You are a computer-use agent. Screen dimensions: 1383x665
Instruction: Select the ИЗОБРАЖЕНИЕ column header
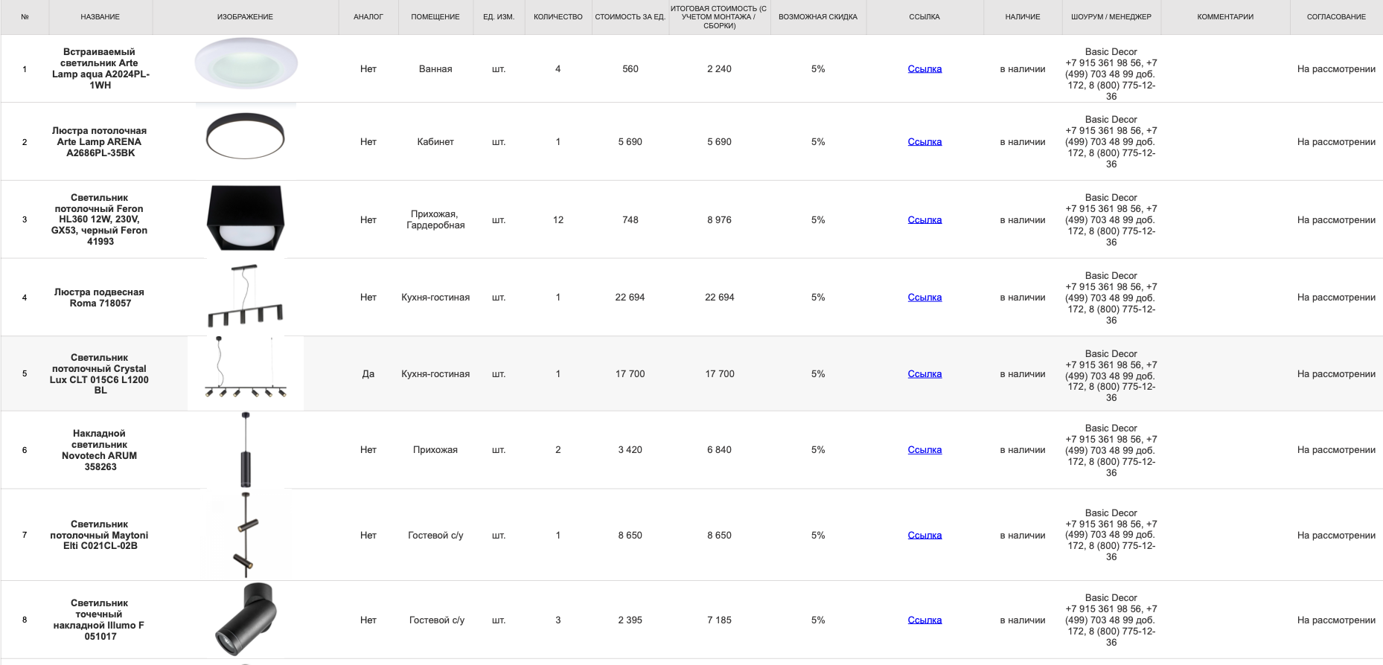coord(245,17)
